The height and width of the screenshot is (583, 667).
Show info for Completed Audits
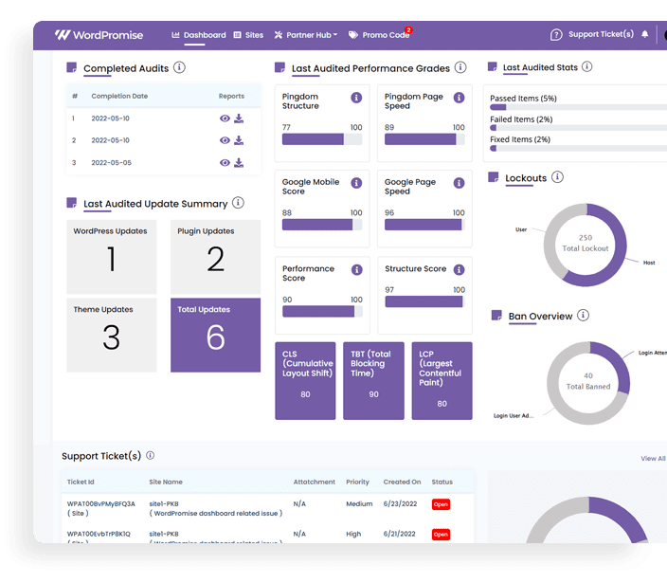[x=179, y=67]
